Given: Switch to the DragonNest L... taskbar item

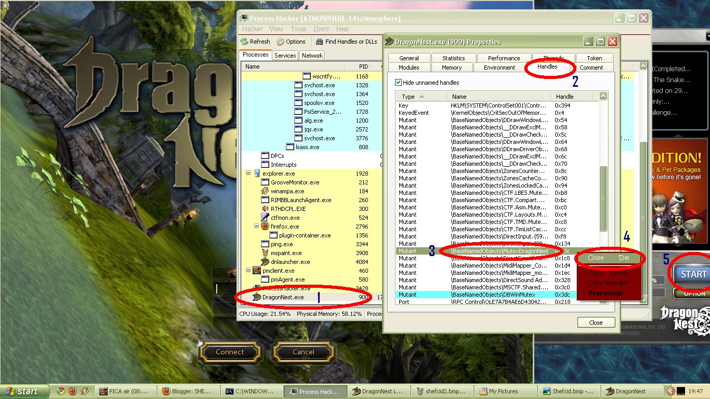Looking at the screenshot, I should point(379,391).
